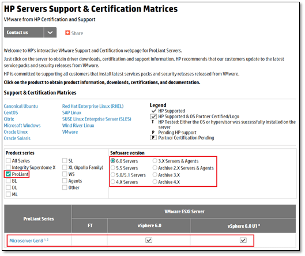
Task: Click the Contact us button
Action: pyautogui.click(x=24, y=32)
